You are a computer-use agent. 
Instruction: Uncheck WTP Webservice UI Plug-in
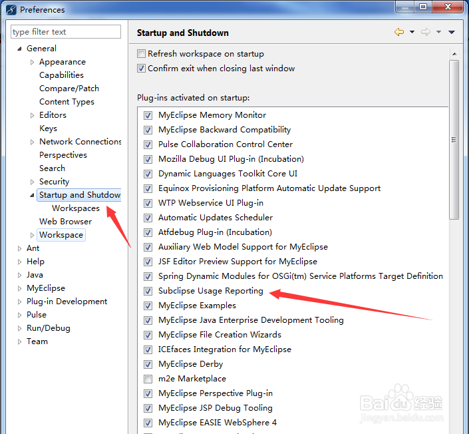(148, 203)
